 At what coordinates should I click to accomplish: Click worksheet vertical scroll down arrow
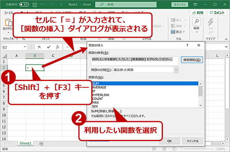(227, 139)
